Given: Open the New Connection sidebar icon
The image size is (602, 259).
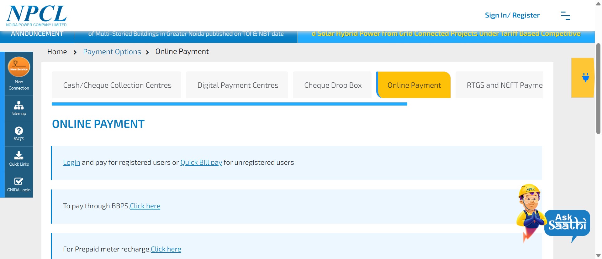Looking at the screenshot, I should tap(19, 67).
